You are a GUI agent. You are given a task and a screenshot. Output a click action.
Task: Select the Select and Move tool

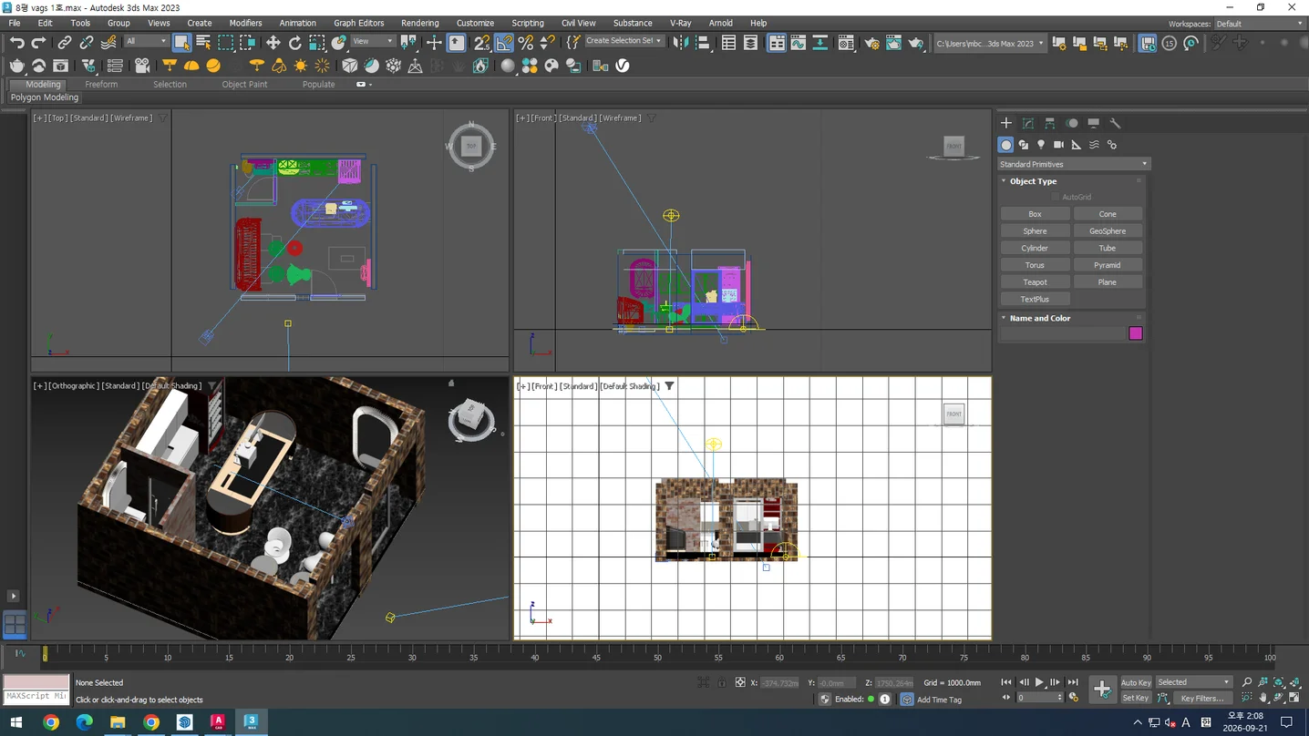pyautogui.click(x=273, y=43)
